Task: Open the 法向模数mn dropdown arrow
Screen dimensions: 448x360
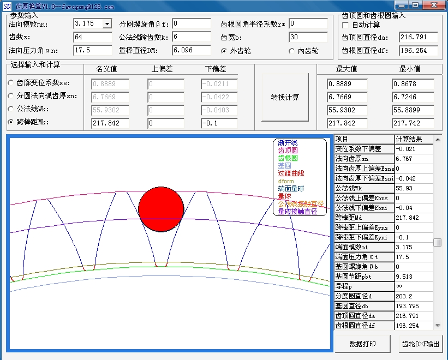Action: click(107, 23)
